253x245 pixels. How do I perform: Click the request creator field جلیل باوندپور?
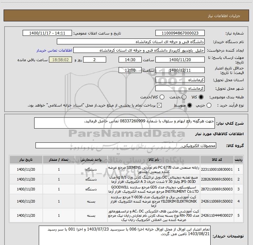(139, 50)
